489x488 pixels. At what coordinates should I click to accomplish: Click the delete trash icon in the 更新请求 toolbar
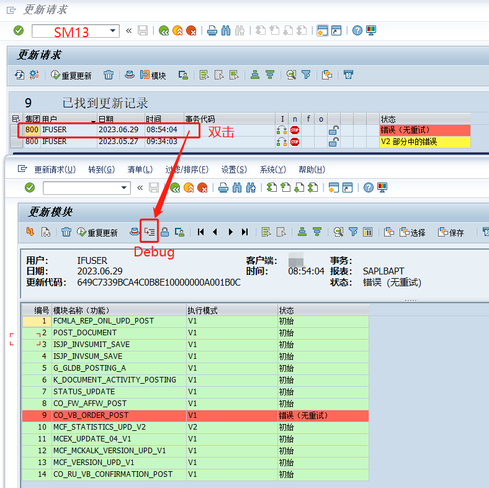[109, 75]
